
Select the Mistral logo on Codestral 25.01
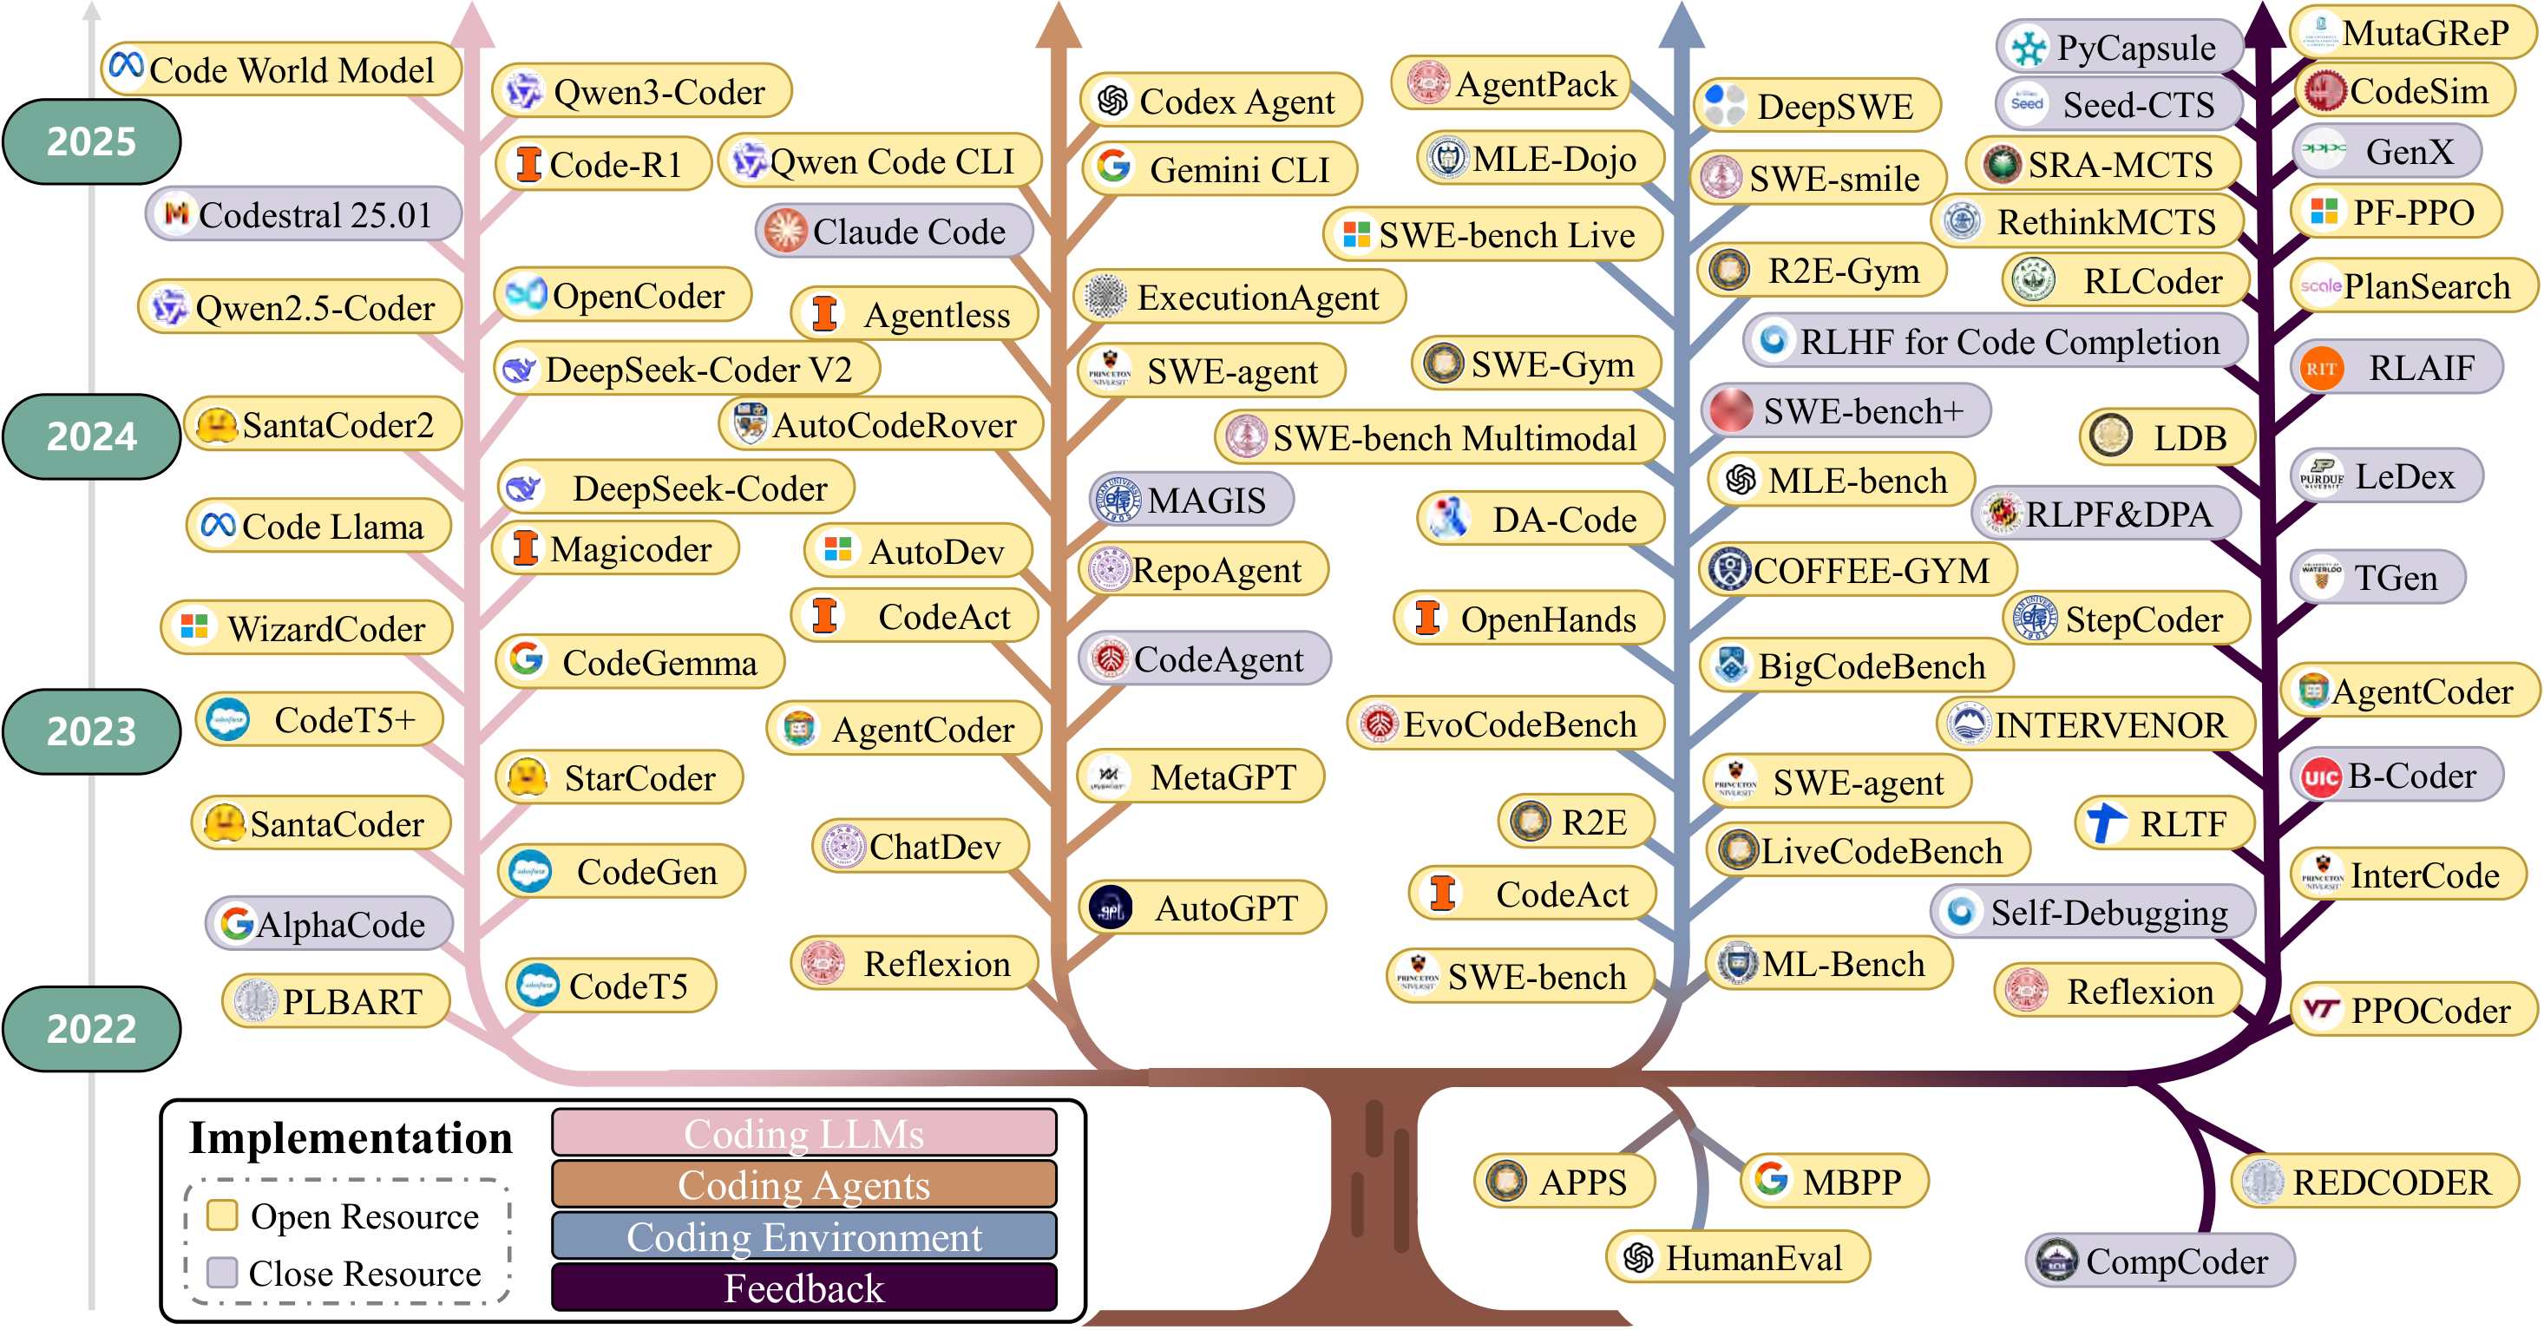176,213
